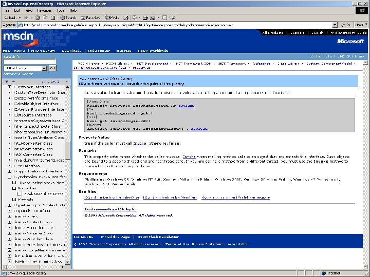Click the sync TOC link
370x277 pixels.
[50, 82]
